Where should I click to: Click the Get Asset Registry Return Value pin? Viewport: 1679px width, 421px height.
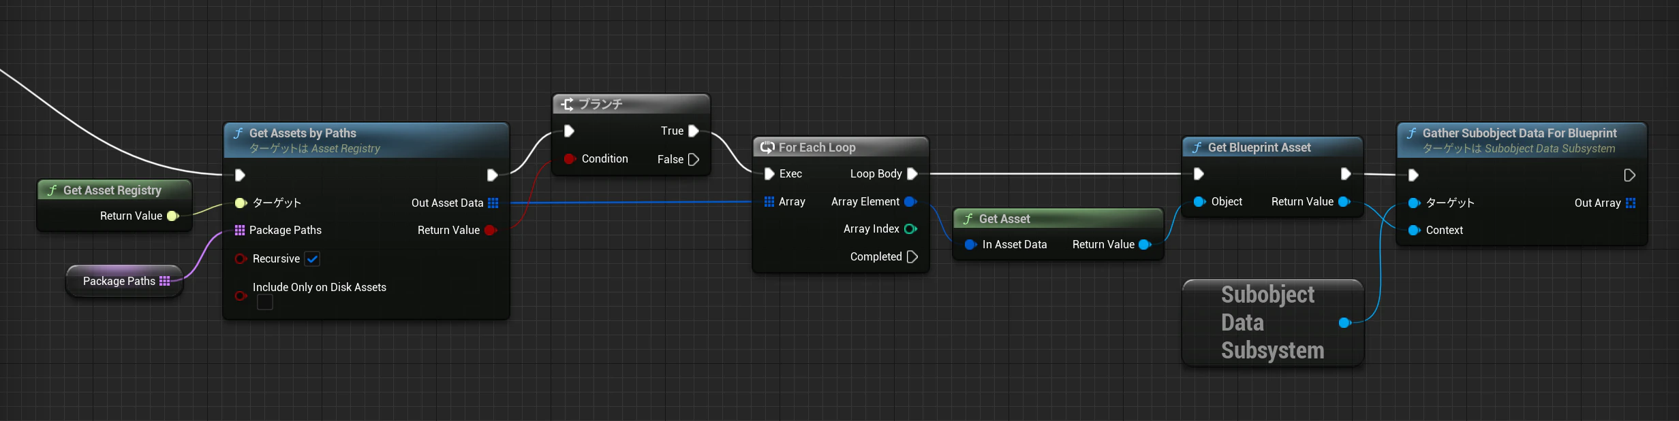172,216
